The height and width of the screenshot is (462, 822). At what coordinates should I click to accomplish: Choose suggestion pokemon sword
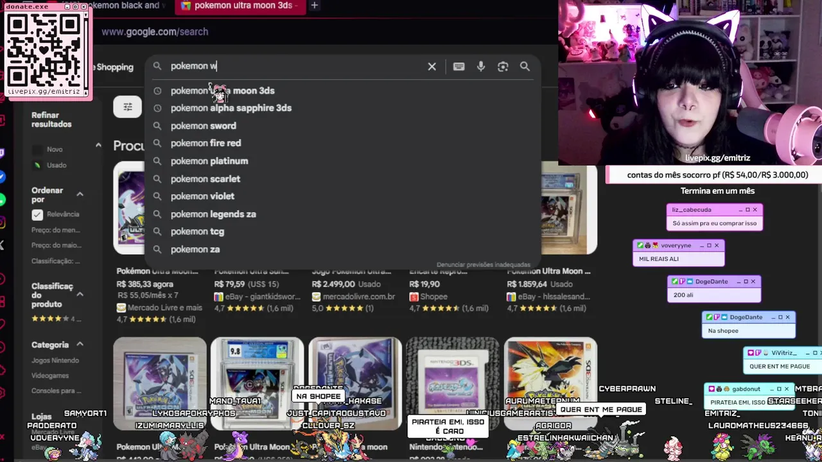204,126
